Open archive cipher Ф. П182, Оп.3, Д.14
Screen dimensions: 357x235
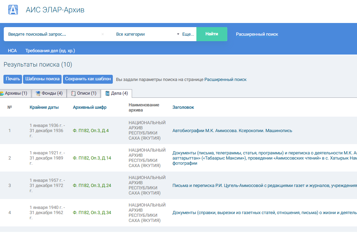pos(92,158)
